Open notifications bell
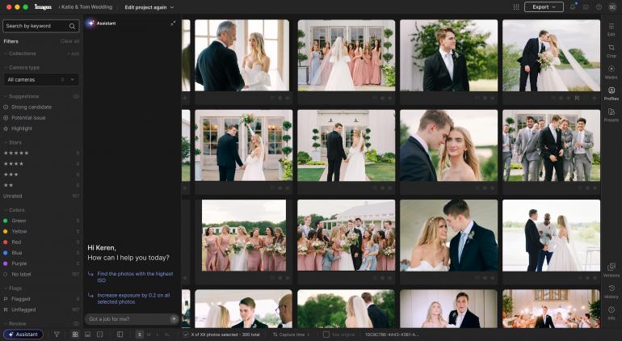Image resolution: width=622 pixels, height=341 pixels. tap(573, 7)
